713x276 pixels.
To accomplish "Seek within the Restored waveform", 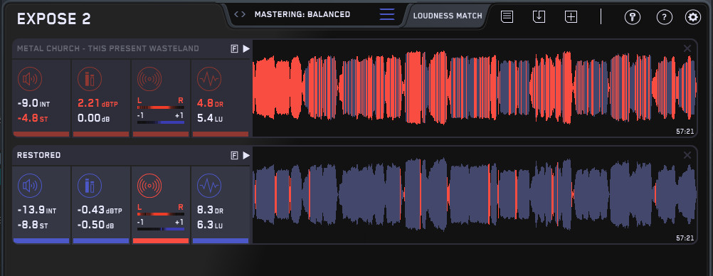I will point(475,195).
